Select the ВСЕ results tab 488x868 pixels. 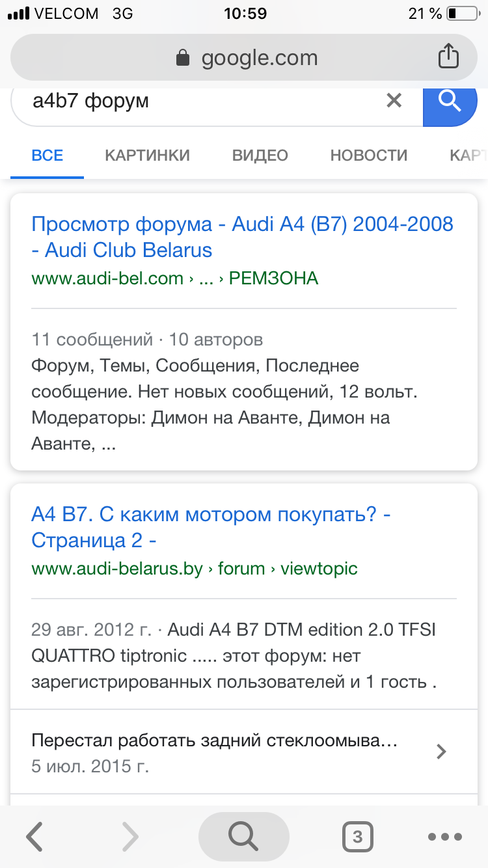[47, 156]
